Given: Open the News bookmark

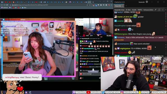Looking at the screenshot, I should (x=24, y=8).
